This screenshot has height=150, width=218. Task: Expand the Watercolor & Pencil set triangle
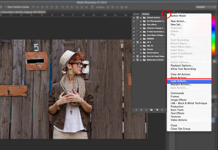tap(141, 60)
